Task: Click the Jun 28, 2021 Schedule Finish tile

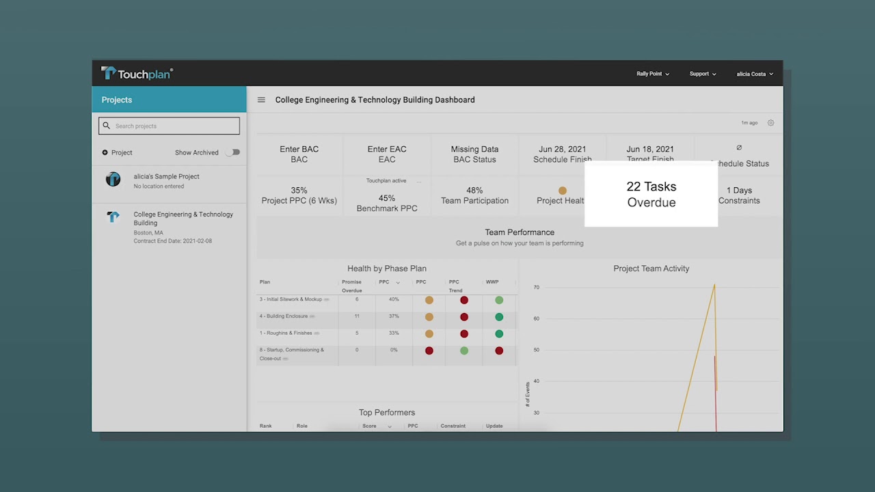Action: (563, 154)
